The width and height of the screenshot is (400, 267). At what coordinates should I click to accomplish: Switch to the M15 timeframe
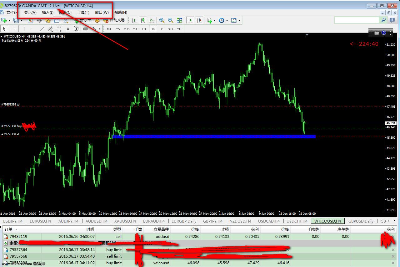click(127, 29)
